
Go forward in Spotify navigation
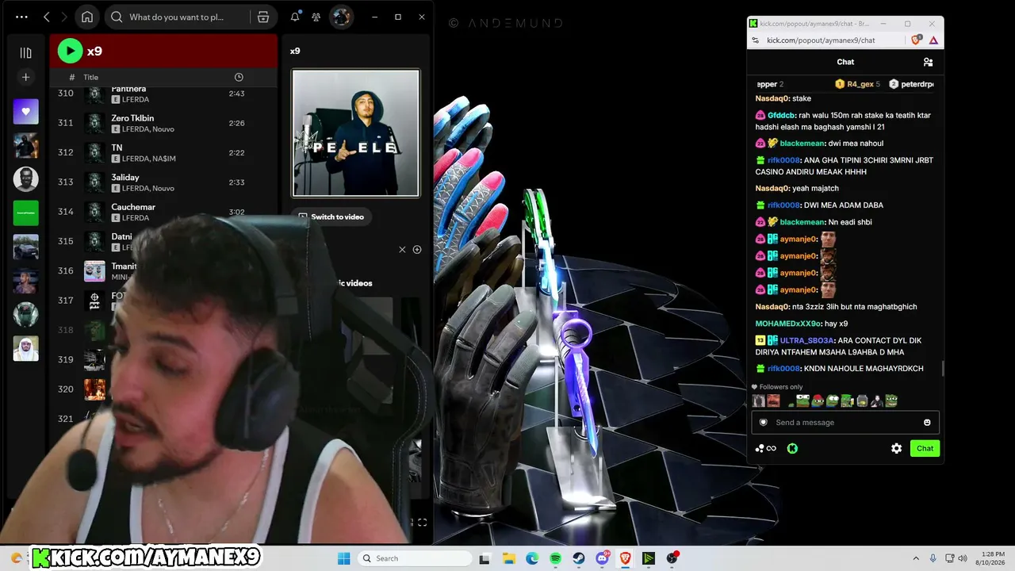[64, 17]
